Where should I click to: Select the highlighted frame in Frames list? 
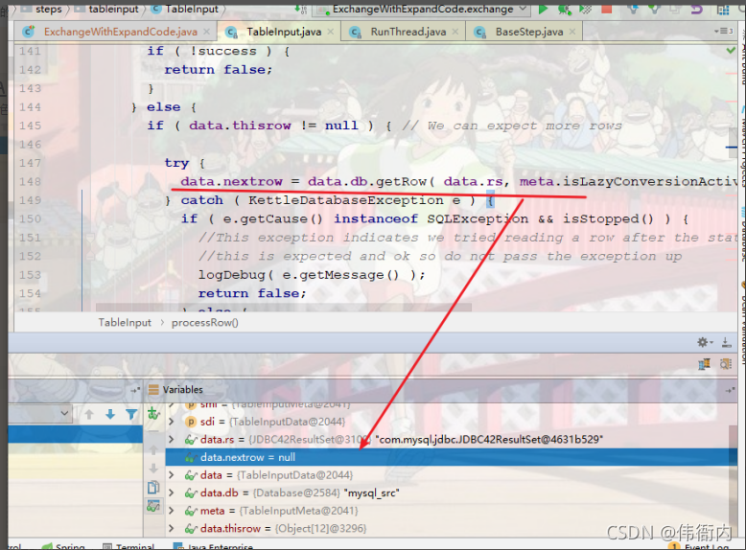point(75,434)
